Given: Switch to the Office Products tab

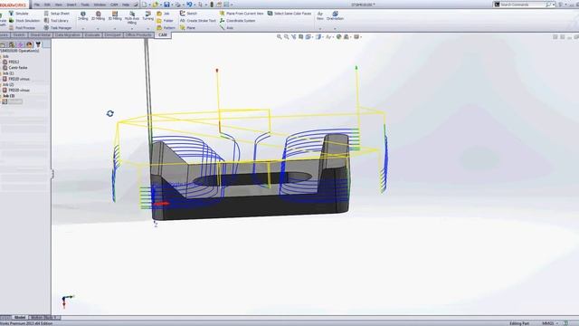Looking at the screenshot, I should coord(138,34).
